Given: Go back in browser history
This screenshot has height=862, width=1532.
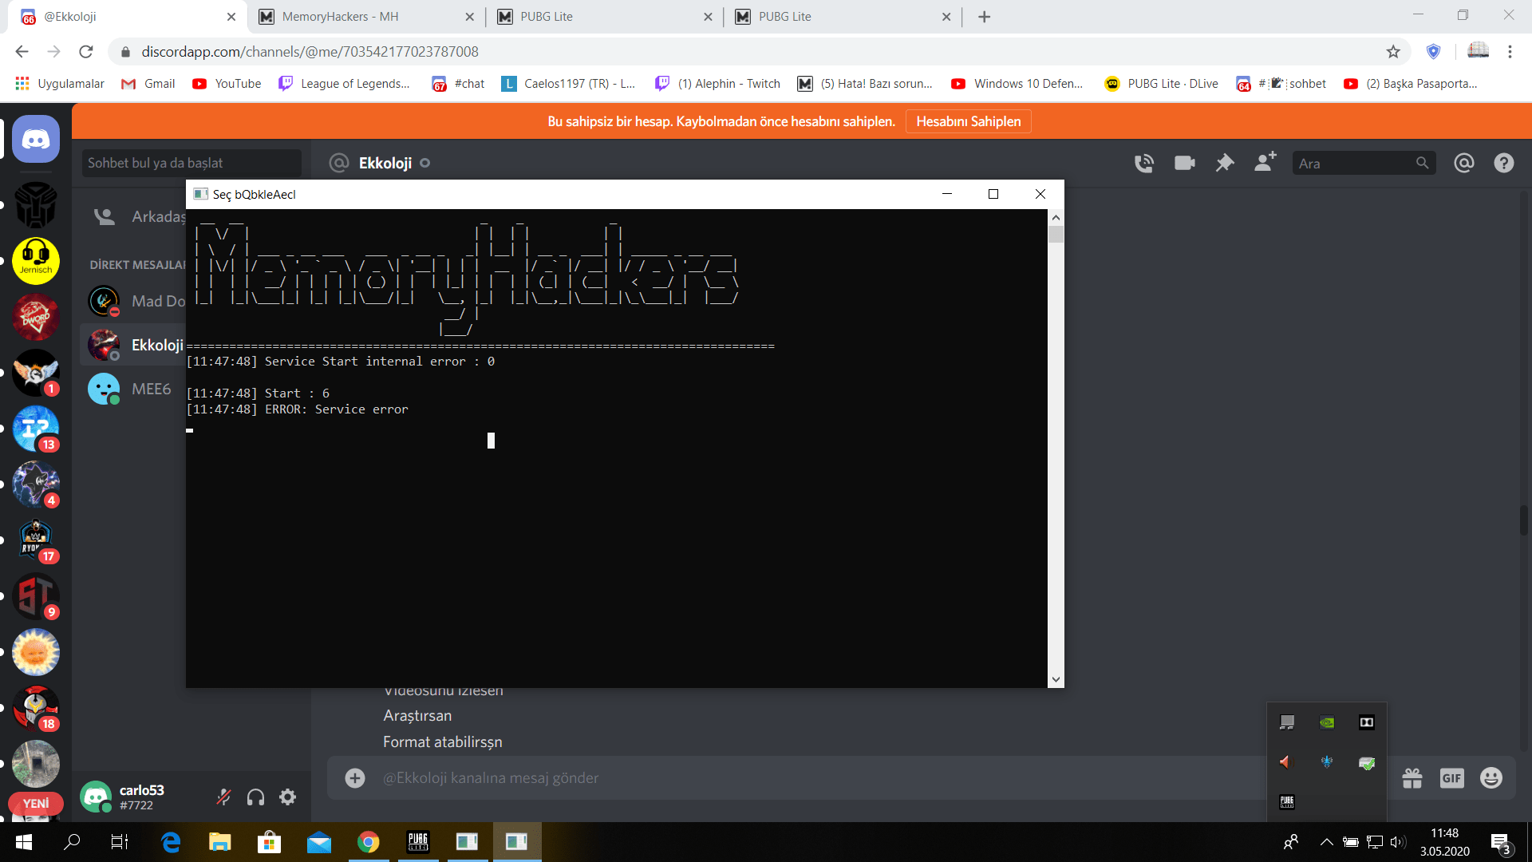Looking at the screenshot, I should pos(22,52).
